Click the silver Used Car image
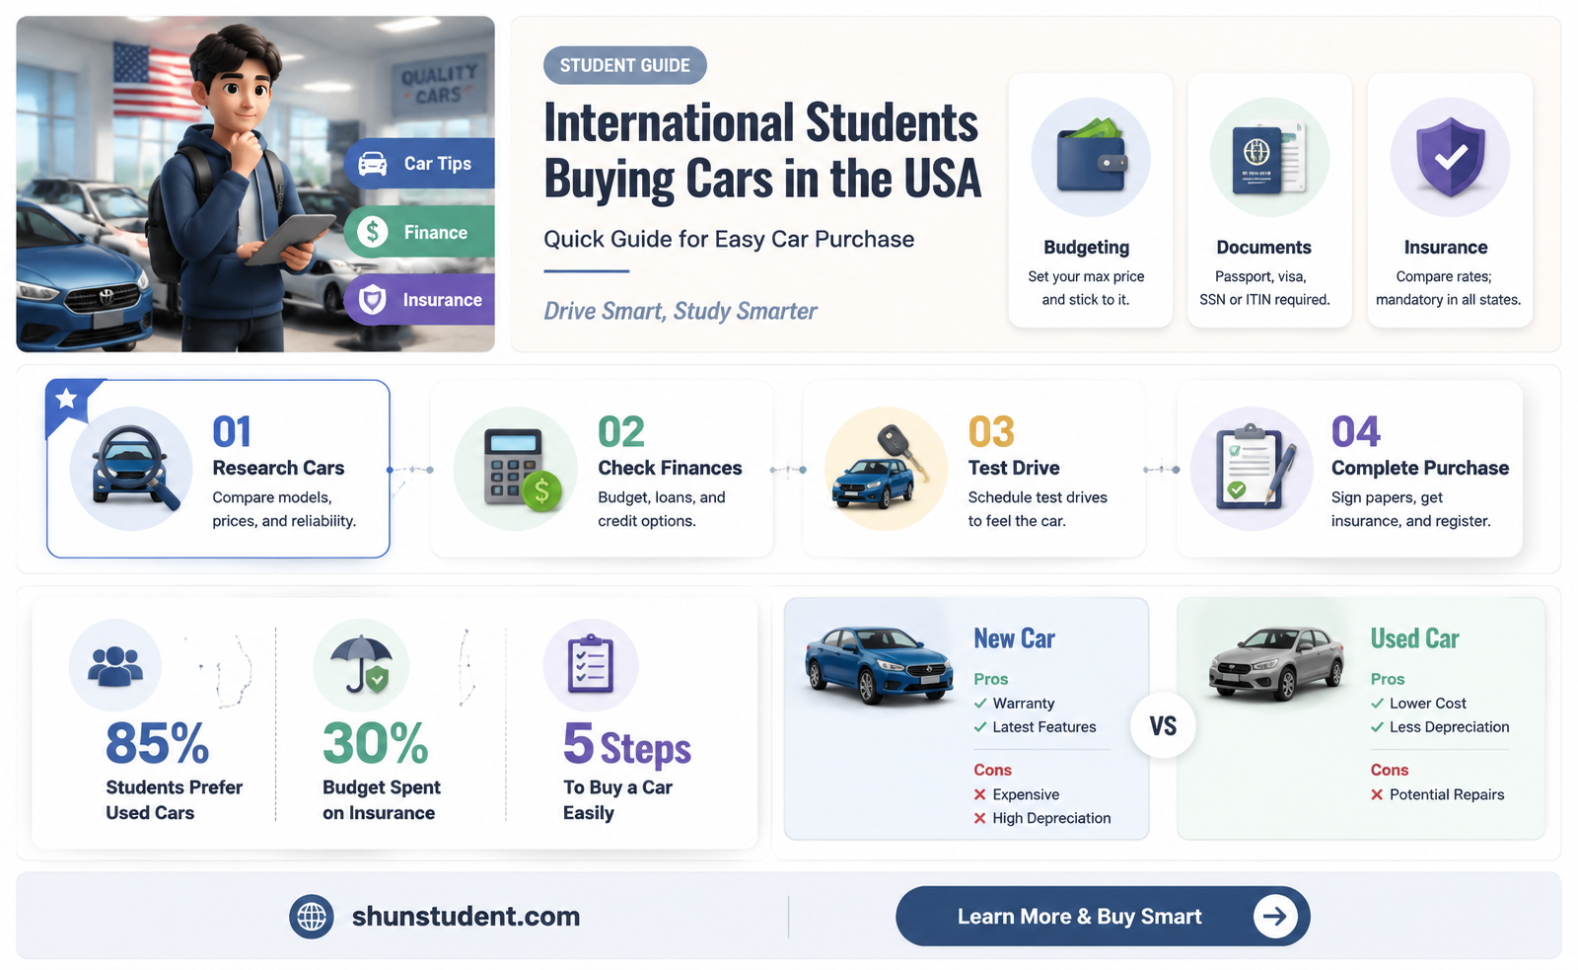This screenshot has width=1578, height=970. (x=1276, y=663)
